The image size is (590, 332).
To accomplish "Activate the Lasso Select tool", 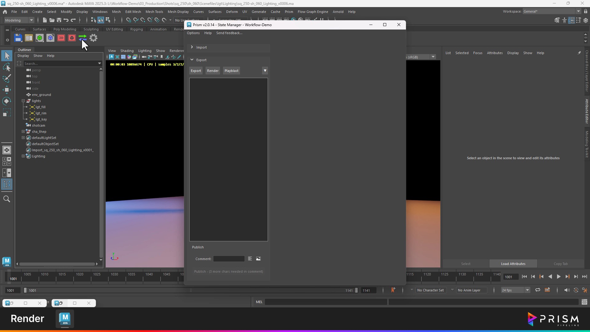I will (7, 67).
